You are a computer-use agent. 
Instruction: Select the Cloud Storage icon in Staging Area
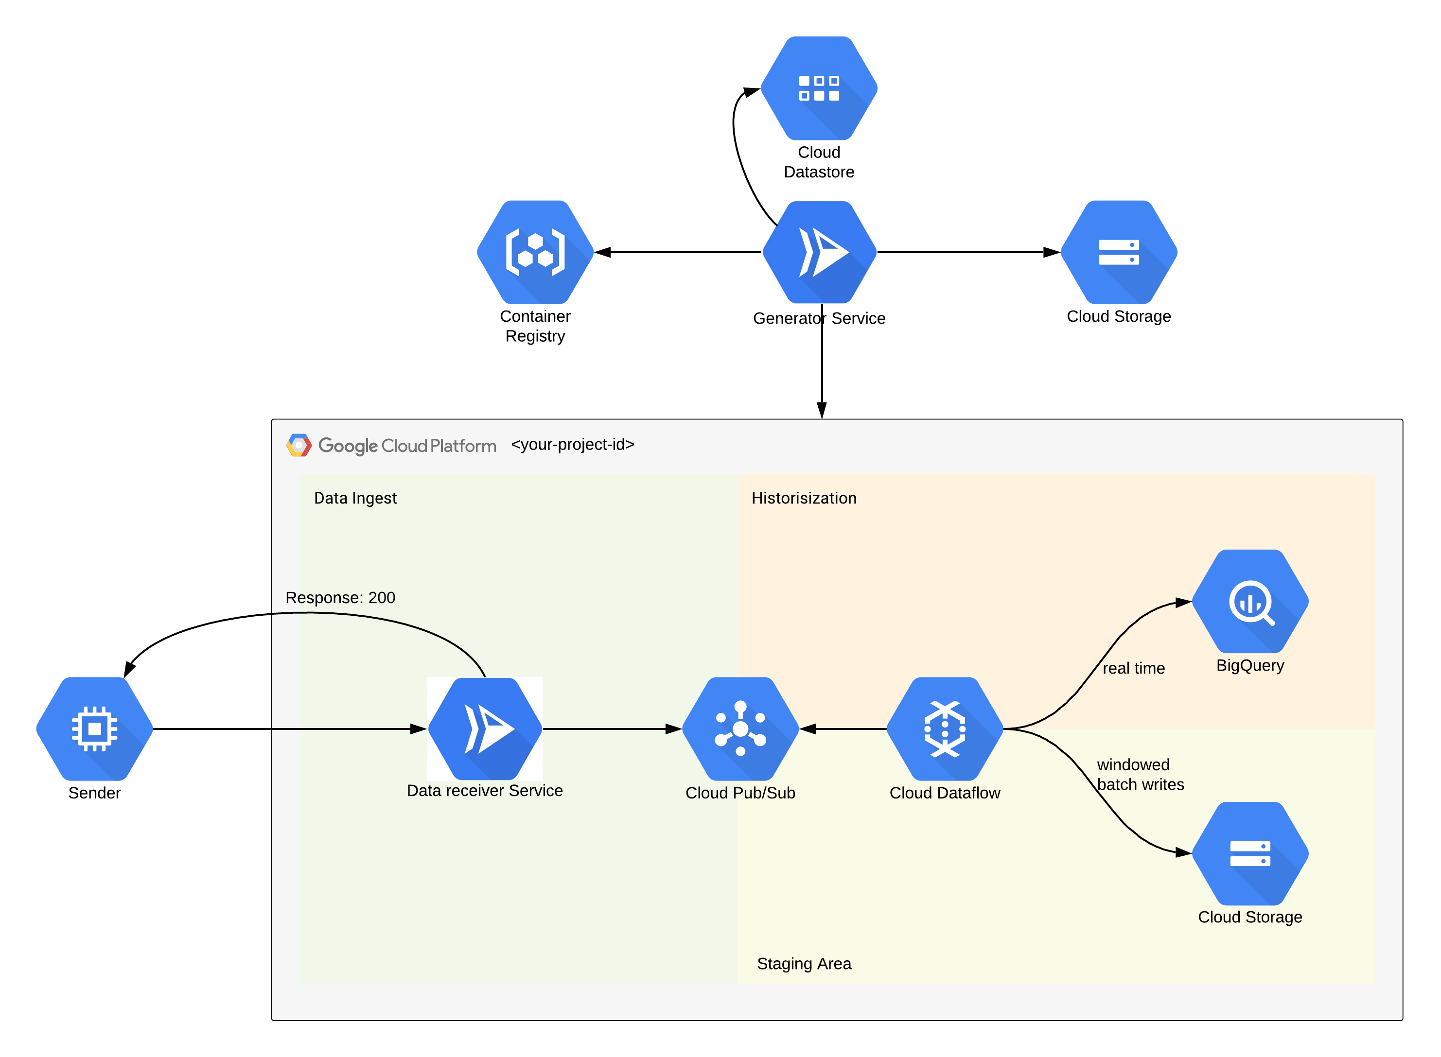click(x=1250, y=853)
